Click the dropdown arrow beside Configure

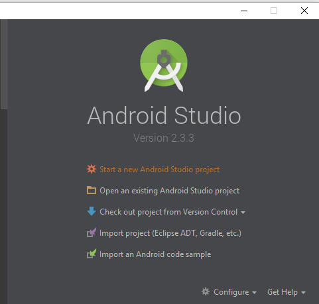click(254, 293)
